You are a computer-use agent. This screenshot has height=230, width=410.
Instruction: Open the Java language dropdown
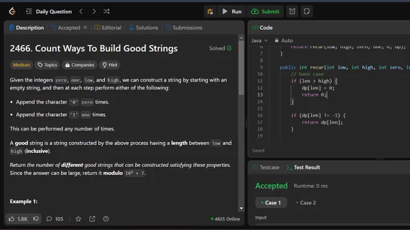pyautogui.click(x=259, y=40)
